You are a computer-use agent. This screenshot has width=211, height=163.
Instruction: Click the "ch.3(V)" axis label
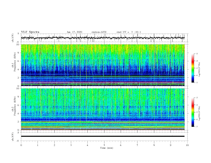(x=13, y=137)
